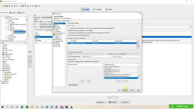Image resolution: width=194 pixels, height=109 pixels.
Task: Click the blue help toolbar icon
Action: (x=39, y=6)
